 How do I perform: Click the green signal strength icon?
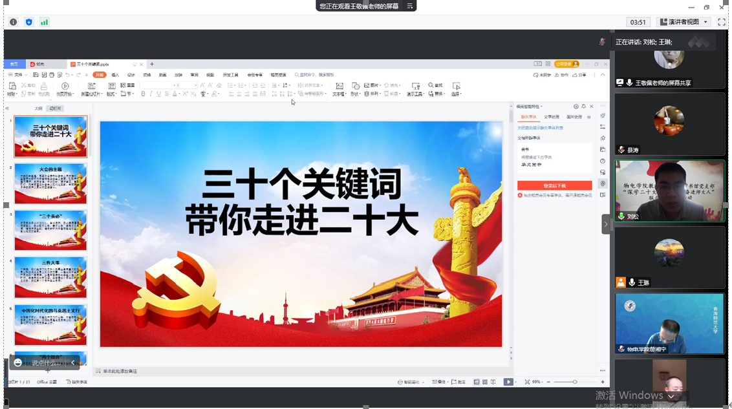44,22
